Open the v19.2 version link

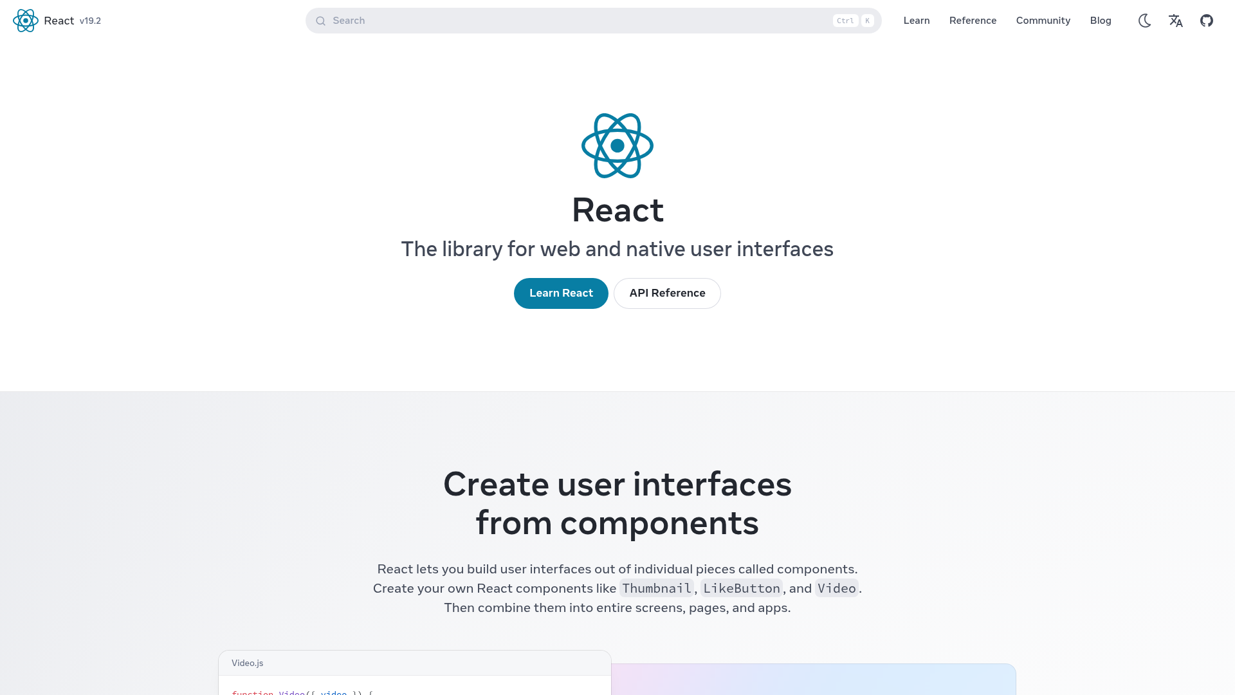pos(89,21)
